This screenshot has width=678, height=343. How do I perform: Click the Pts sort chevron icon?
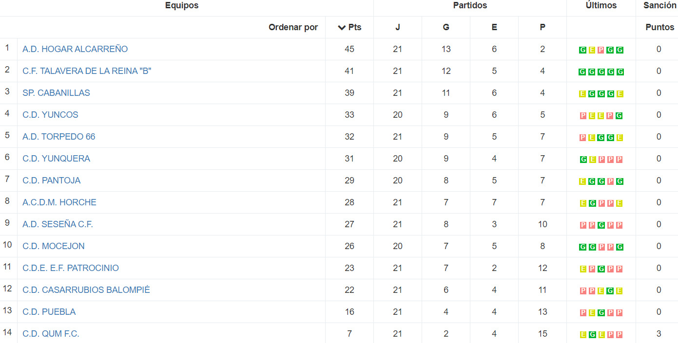(x=342, y=27)
